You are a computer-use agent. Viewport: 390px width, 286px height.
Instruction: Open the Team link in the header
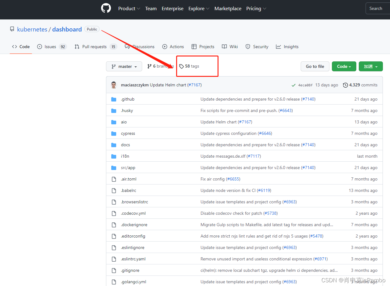click(x=151, y=9)
